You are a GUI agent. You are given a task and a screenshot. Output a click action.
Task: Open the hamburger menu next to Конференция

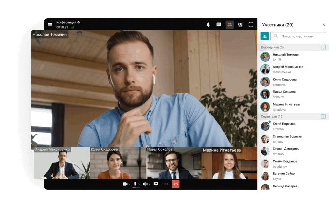[x=50, y=24]
